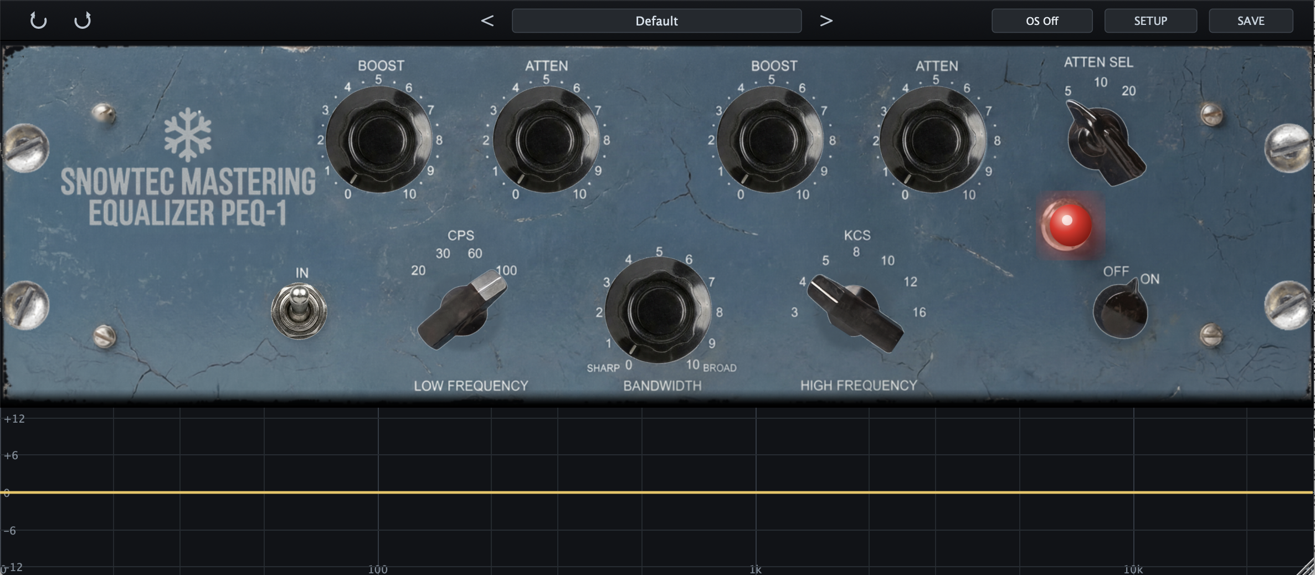Viewport: 1315px width, 575px height.
Task: Select 60 CPS low frequency
Action: [475, 254]
